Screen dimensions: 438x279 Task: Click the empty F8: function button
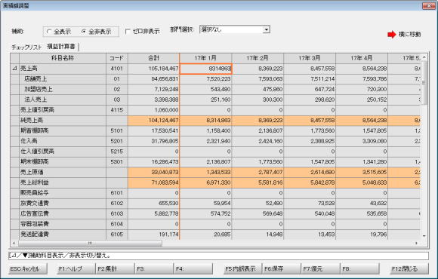click(x=359, y=269)
